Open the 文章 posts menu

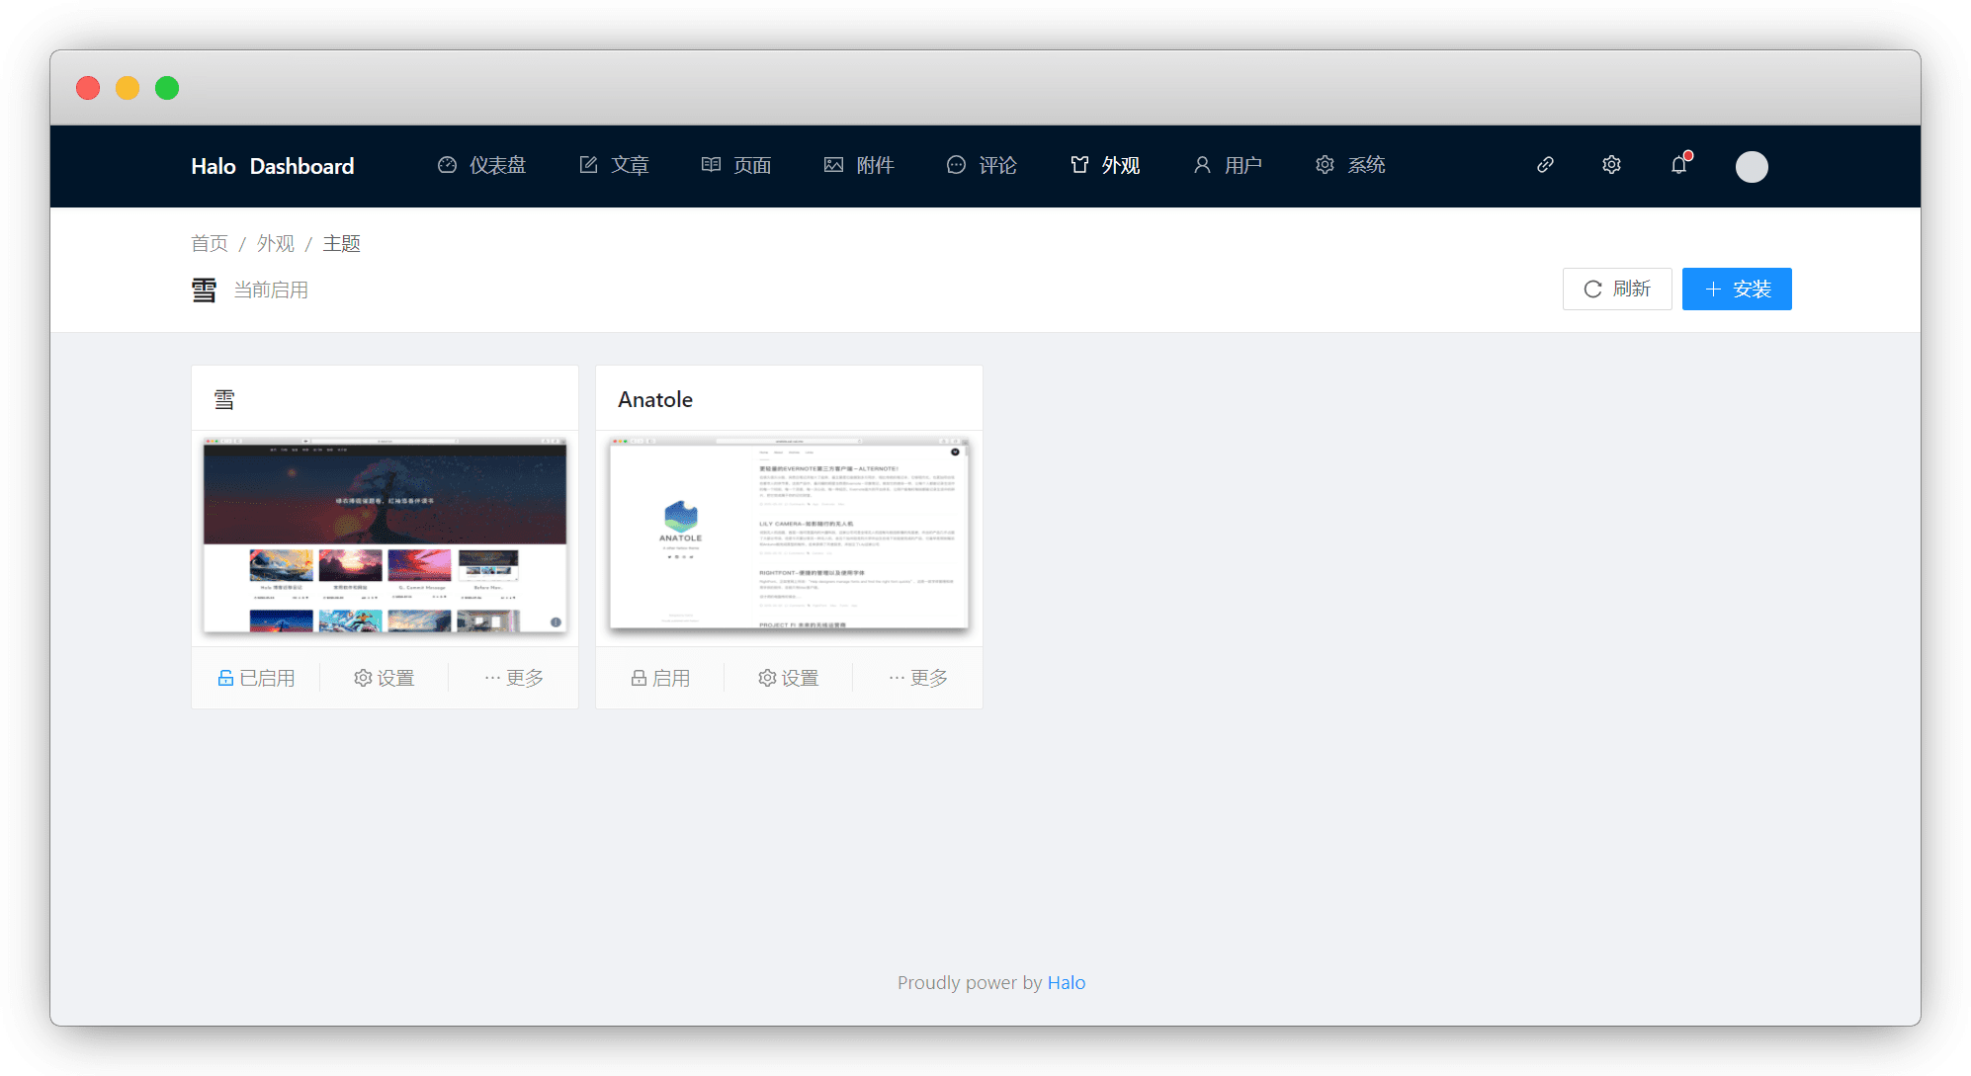(x=614, y=165)
